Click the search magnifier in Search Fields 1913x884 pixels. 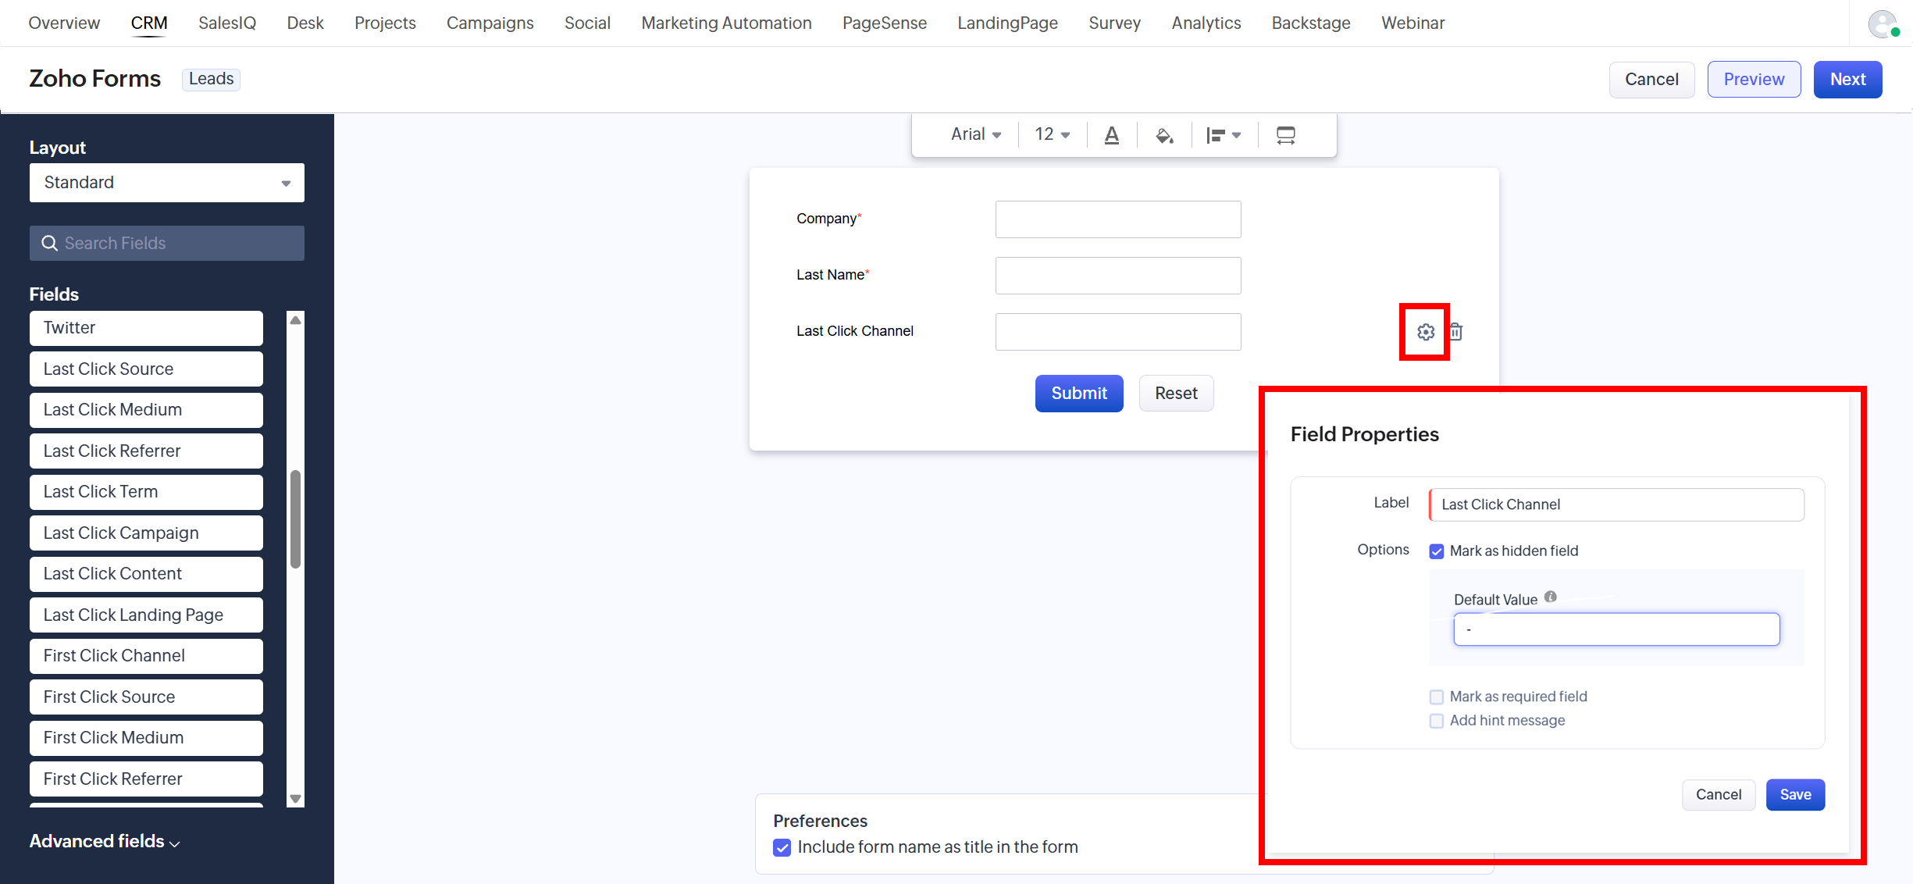49,244
